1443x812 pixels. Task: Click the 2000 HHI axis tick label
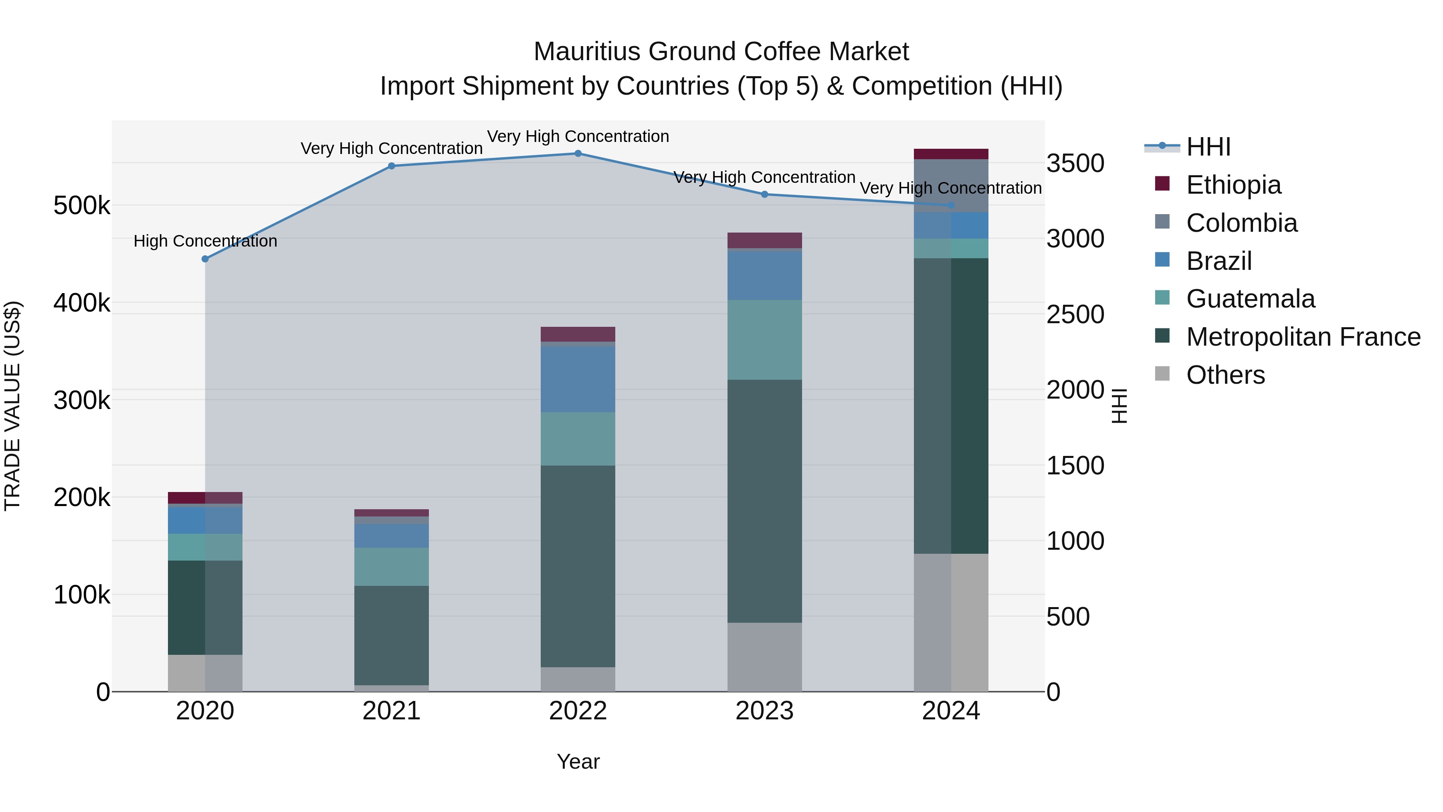1075,390
